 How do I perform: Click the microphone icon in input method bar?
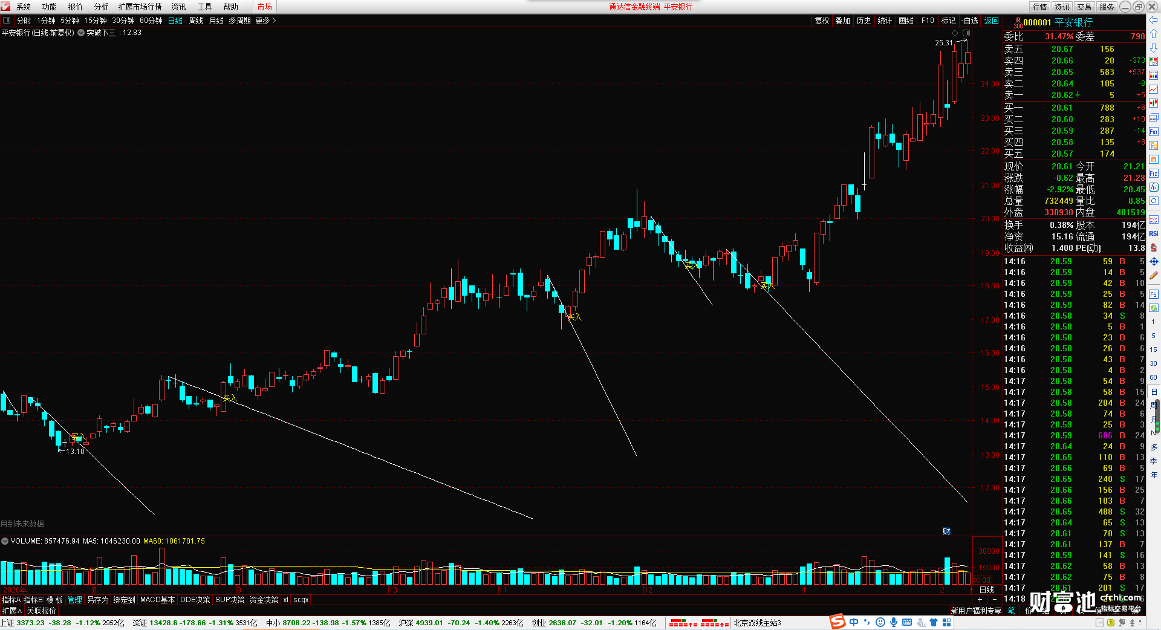click(893, 622)
